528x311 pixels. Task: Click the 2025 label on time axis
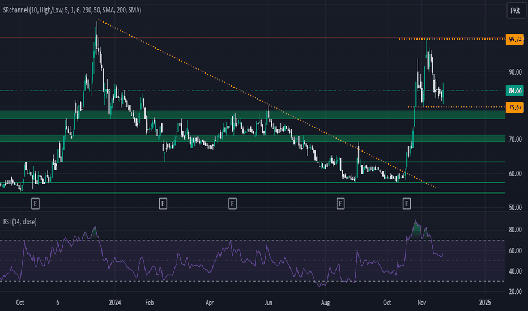tap(485, 303)
